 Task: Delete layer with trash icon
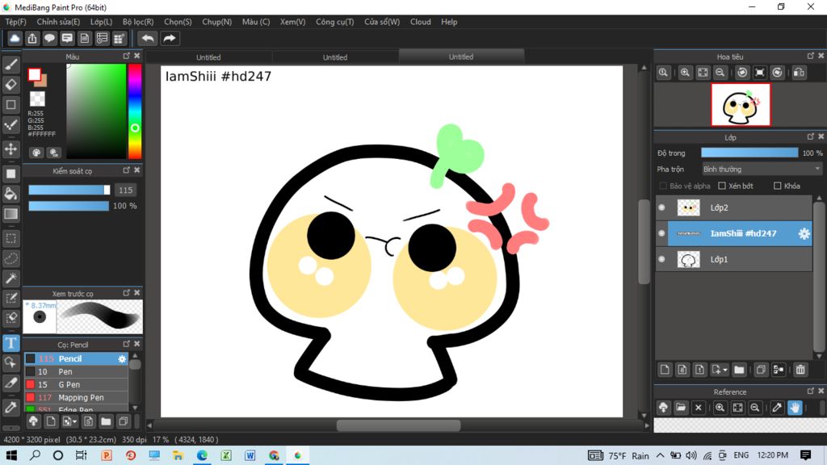tap(800, 370)
